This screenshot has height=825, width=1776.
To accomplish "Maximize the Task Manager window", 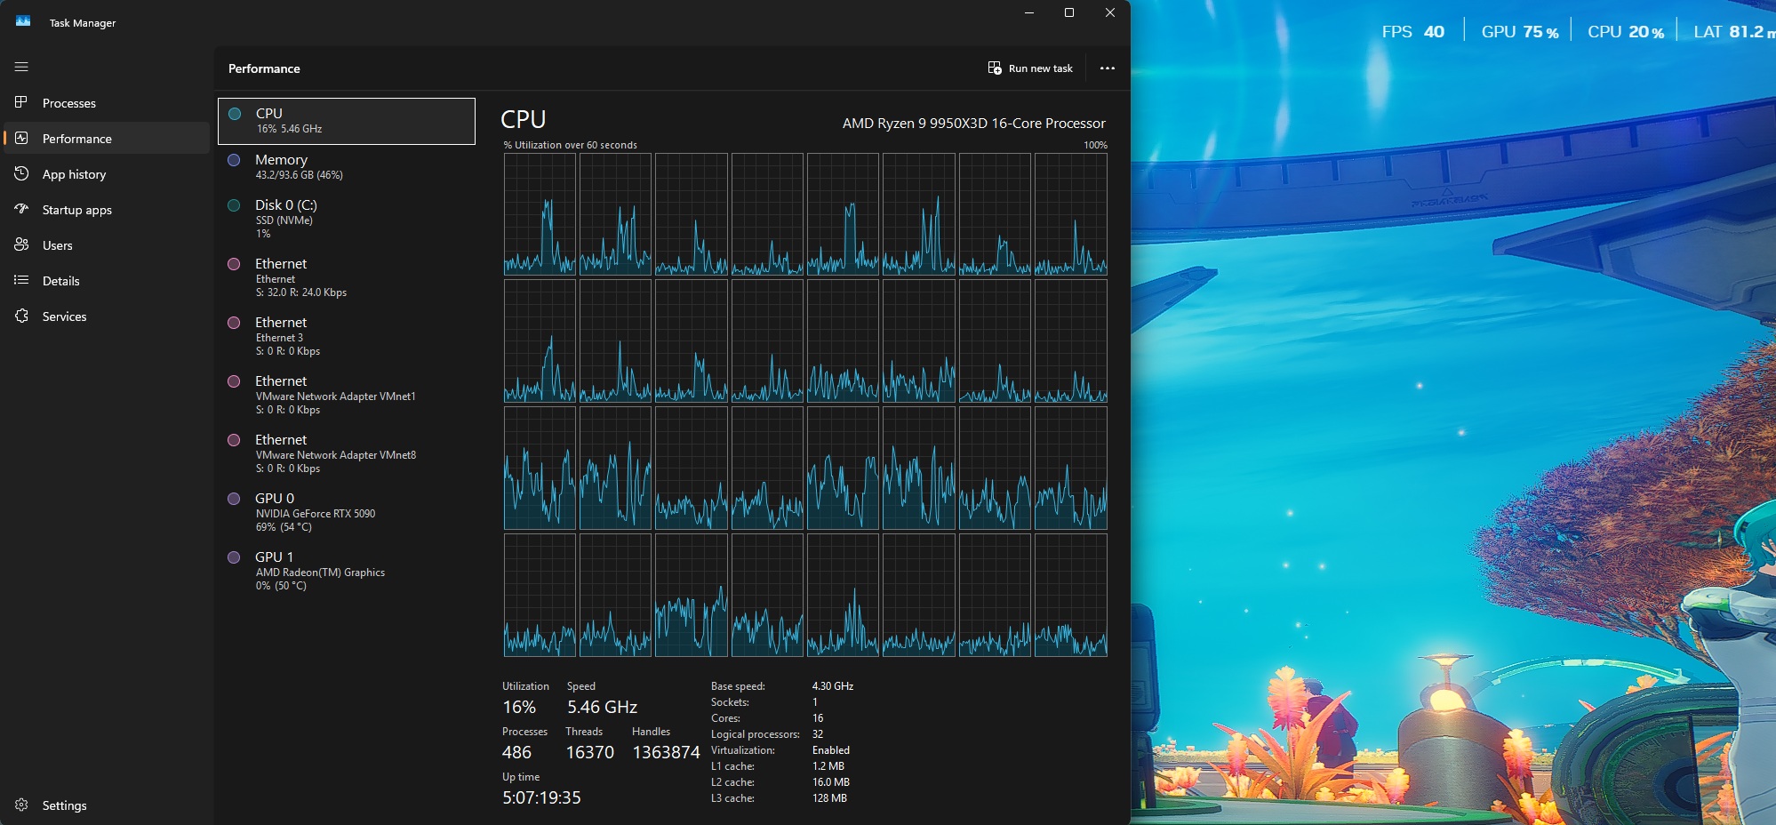I will point(1069,12).
